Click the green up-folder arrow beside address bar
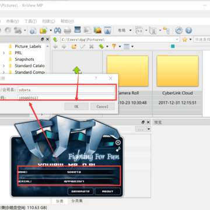 (55, 40)
